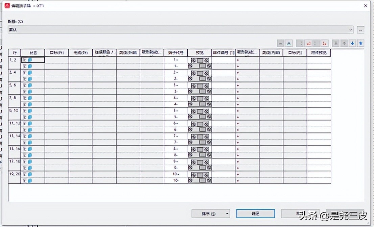This screenshot has height=227, width=374.
Task: Click the collapse-all arrow icon in the toolbar
Action: (280, 43)
